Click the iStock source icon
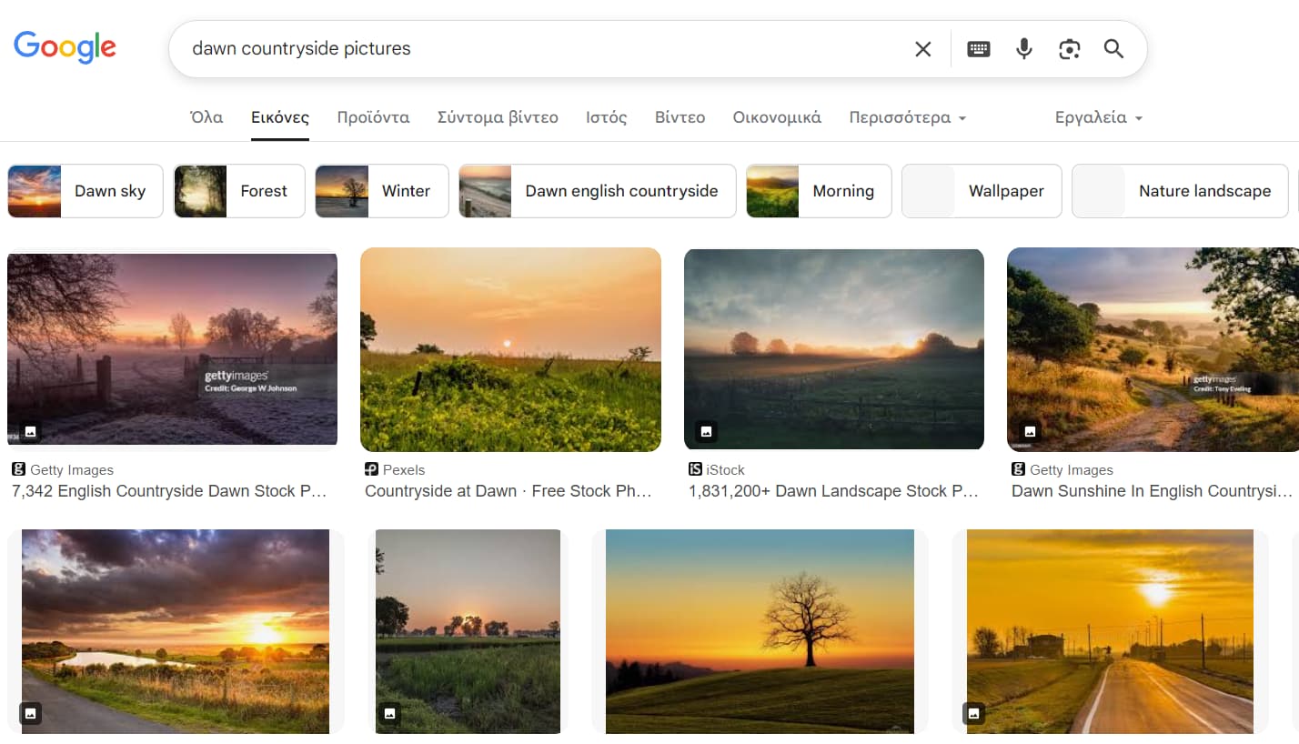The width and height of the screenshot is (1299, 744). [x=695, y=469]
